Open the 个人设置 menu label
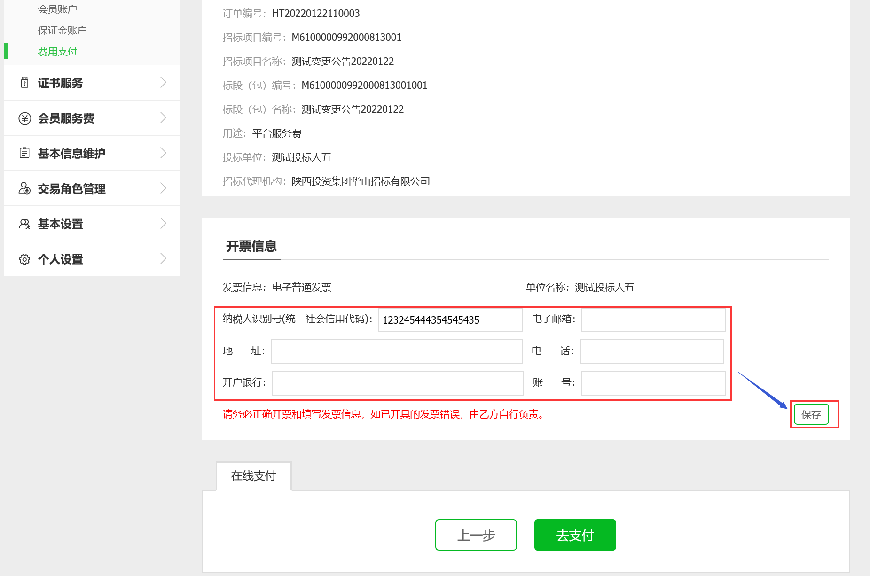 [60, 259]
